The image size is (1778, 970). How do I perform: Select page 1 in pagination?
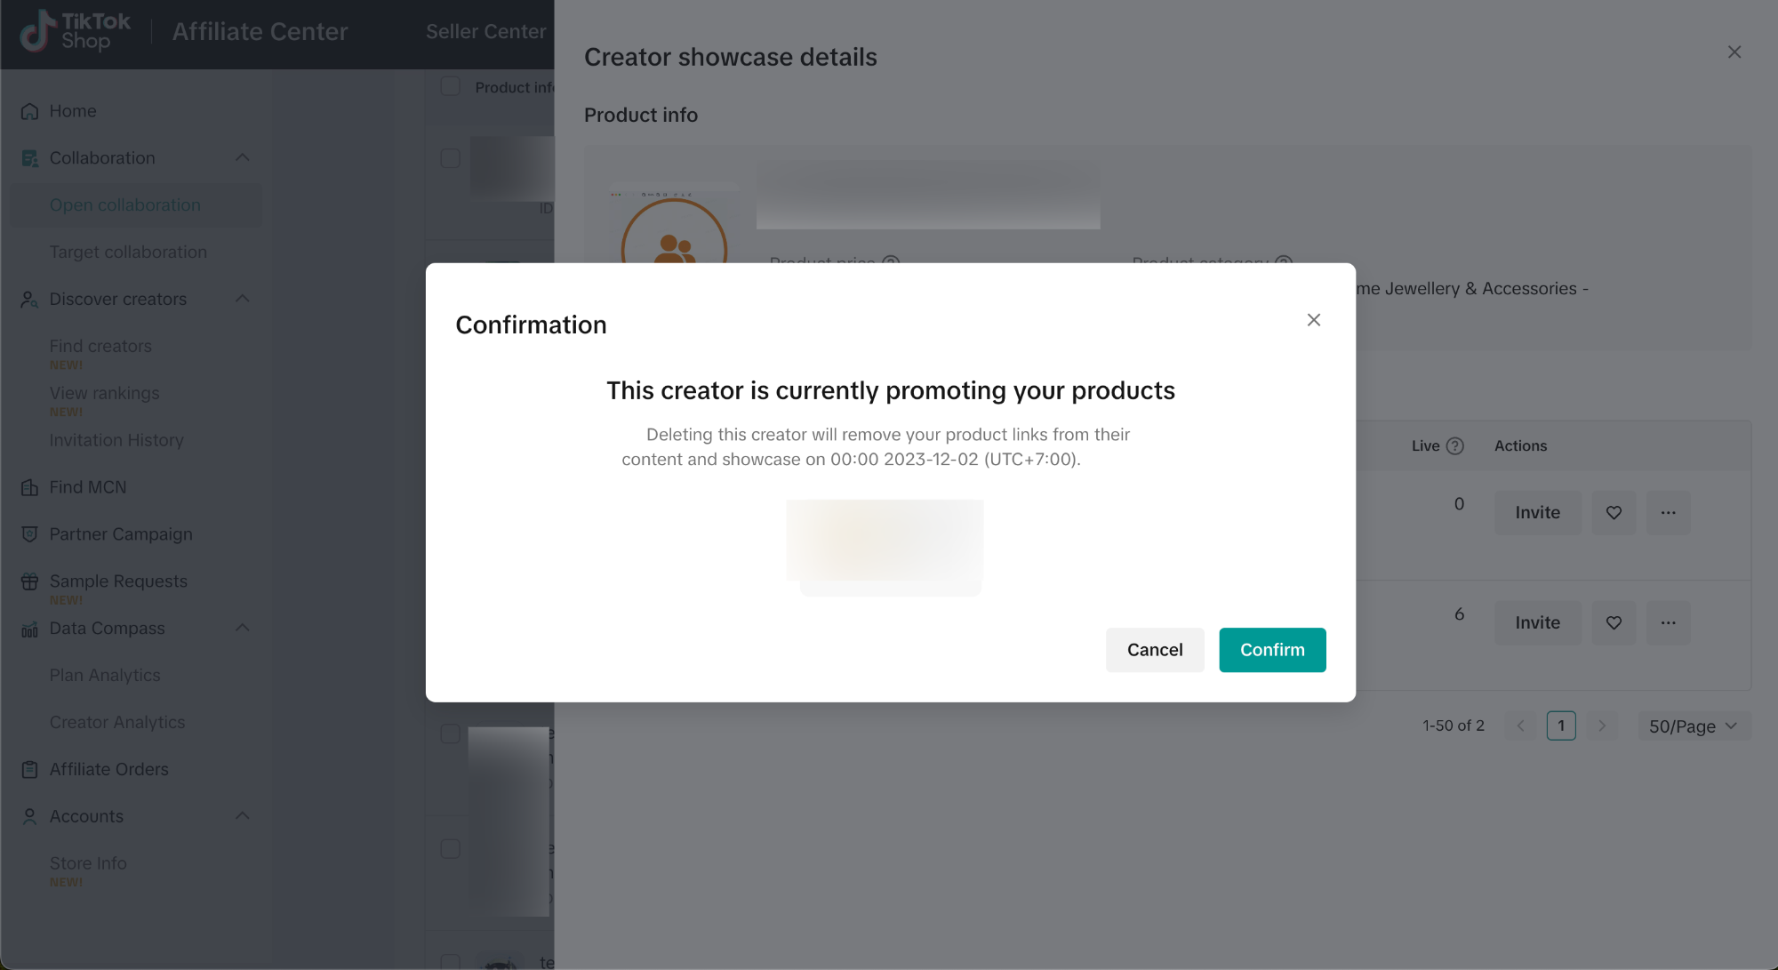tap(1561, 726)
